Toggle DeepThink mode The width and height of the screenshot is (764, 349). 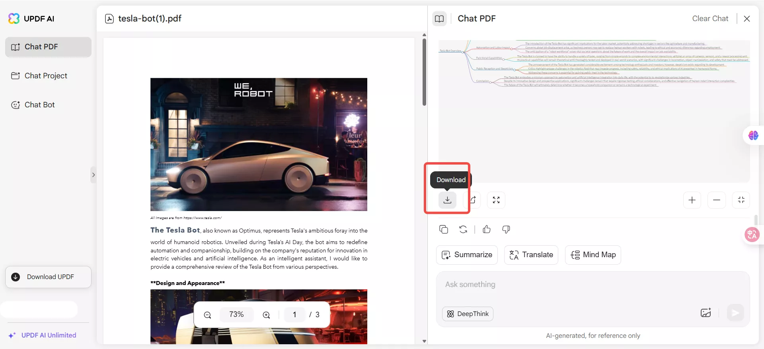pos(468,314)
